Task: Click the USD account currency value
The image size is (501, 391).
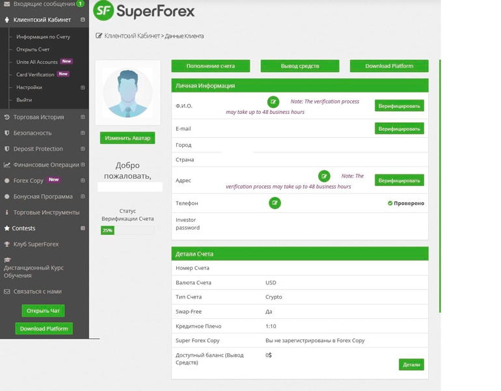Action: pyautogui.click(x=271, y=283)
